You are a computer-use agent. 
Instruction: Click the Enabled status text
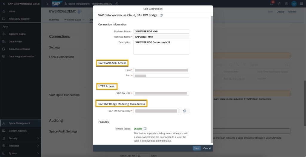(x=138, y=129)
